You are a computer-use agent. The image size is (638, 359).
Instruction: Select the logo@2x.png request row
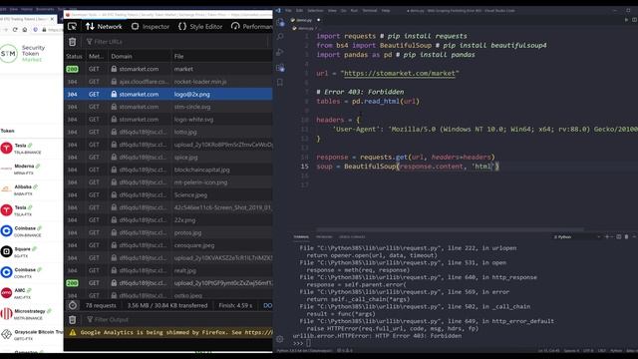point(168,94)
